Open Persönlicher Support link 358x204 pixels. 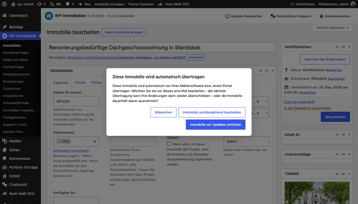coord(291,16)
